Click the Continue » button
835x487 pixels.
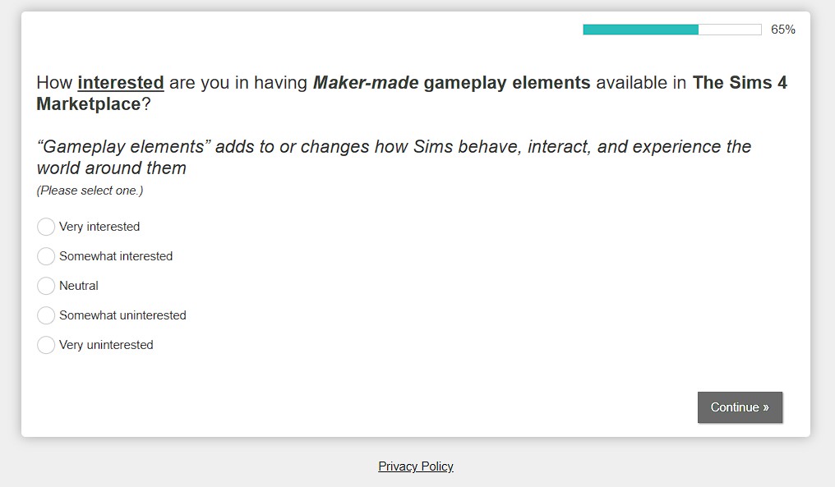click(740, 407)
